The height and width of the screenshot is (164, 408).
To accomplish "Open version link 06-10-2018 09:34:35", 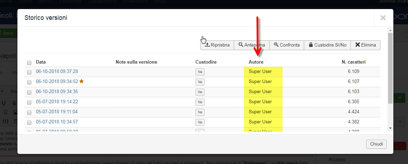I will pos(57,92).
